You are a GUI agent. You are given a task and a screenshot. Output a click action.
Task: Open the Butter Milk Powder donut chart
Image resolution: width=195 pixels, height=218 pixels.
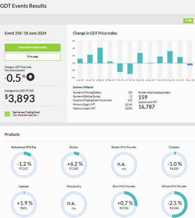coord(124,165)
